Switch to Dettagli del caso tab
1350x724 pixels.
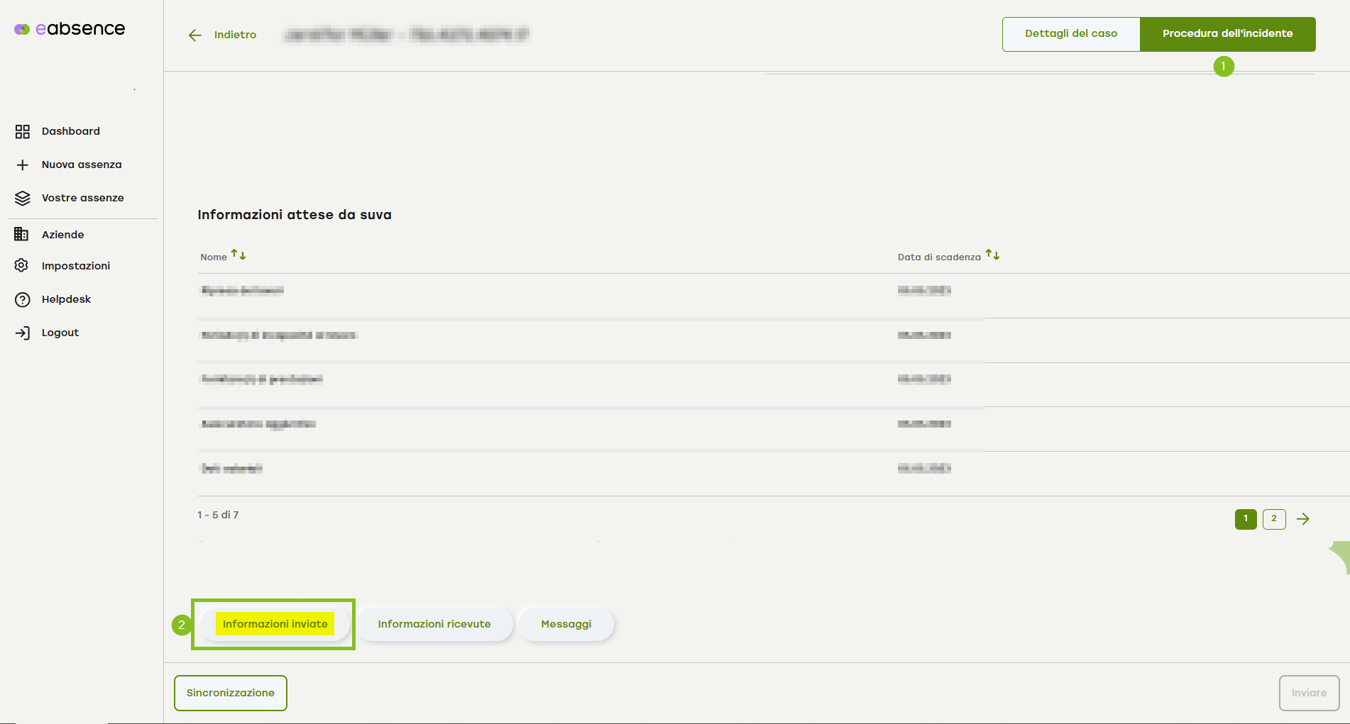tap(1071, 34)
